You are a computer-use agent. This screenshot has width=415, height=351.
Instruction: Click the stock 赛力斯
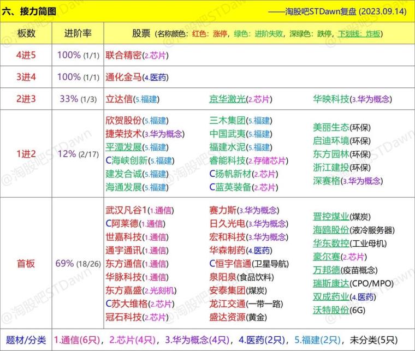pyautogui.click(x=223, y=210)
